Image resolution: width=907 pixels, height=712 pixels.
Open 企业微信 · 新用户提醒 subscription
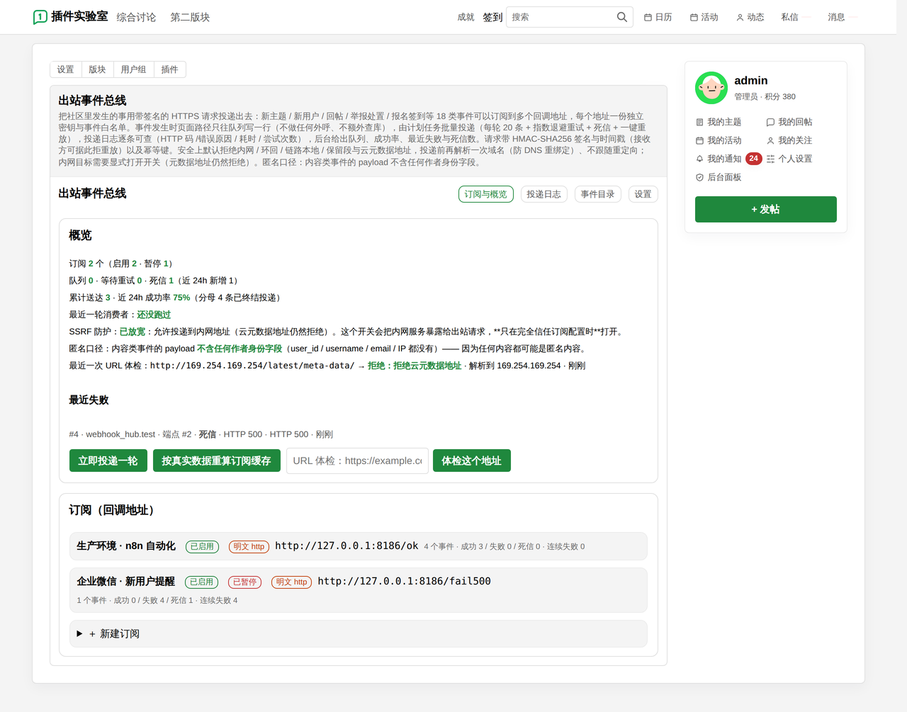coord(125,581)
